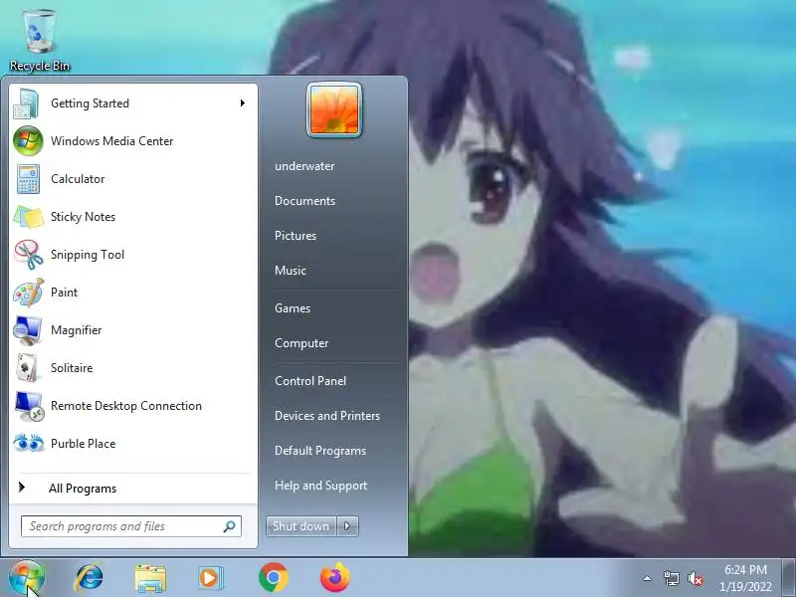This screenshot has width=796, height=597.
Task: Click the muted volume tray icon
Action: [x=696, y=578]
